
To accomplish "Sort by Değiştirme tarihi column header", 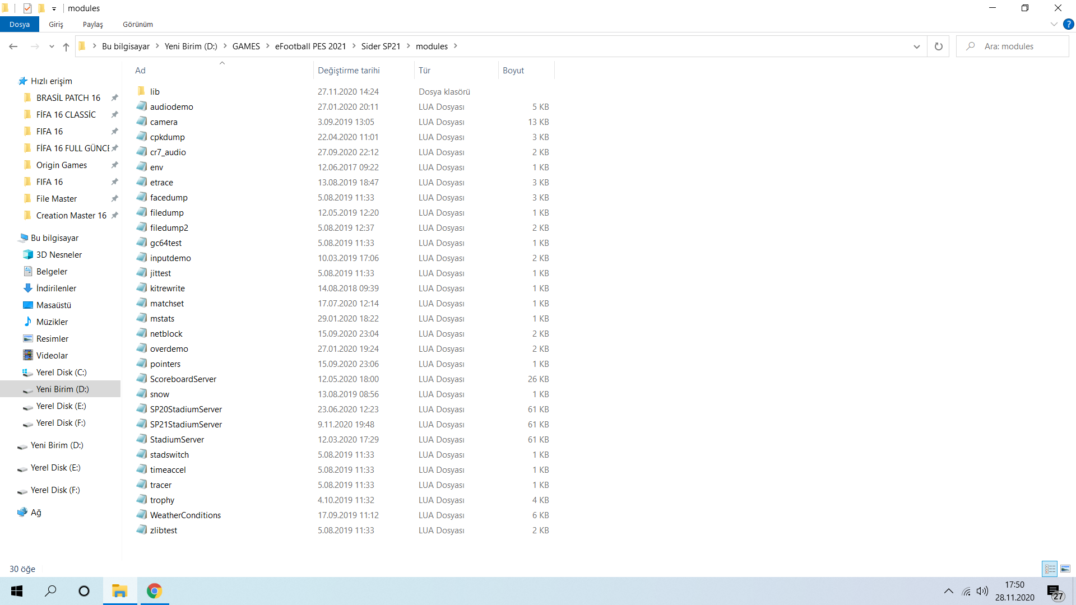I will click(x=349, y=70).
